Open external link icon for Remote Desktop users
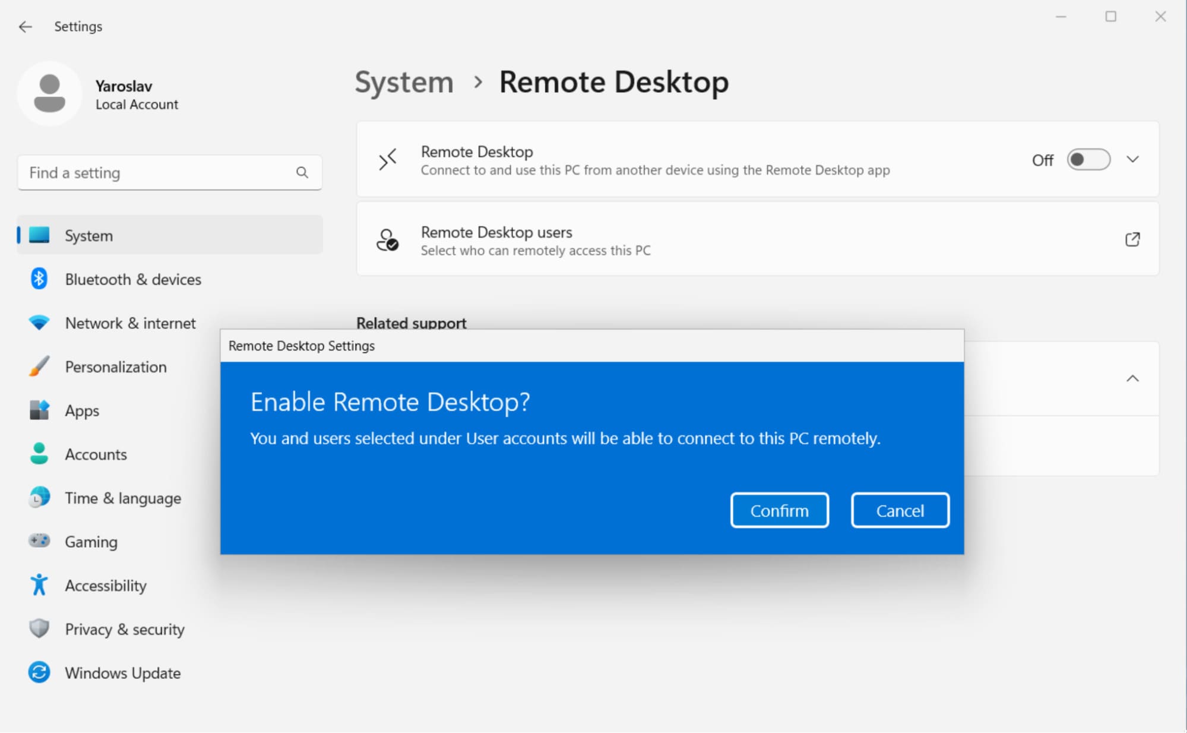This screenshot has height=733, width=1187. point(1132,239)
